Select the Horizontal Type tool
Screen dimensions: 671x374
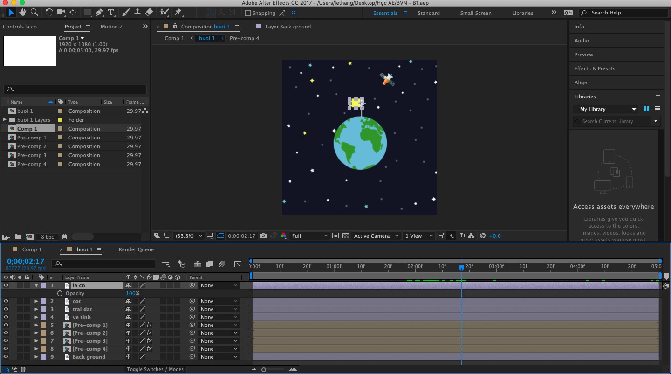coord(111,13)
